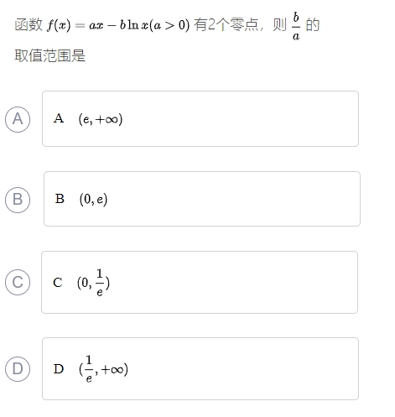Click answer box containing (0,1/e)
Screen dimensions: 395x417
(200, 282)
